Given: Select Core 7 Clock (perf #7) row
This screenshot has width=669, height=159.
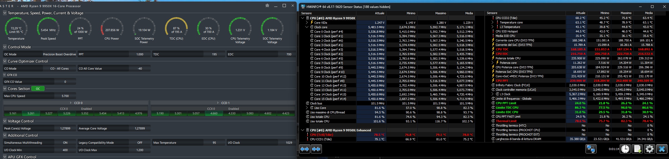Looking at the screenshot, I should [387, 63].
